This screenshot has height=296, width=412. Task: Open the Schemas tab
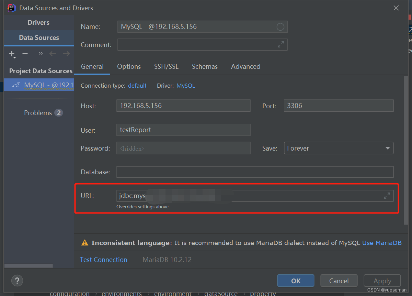(205, 67)
